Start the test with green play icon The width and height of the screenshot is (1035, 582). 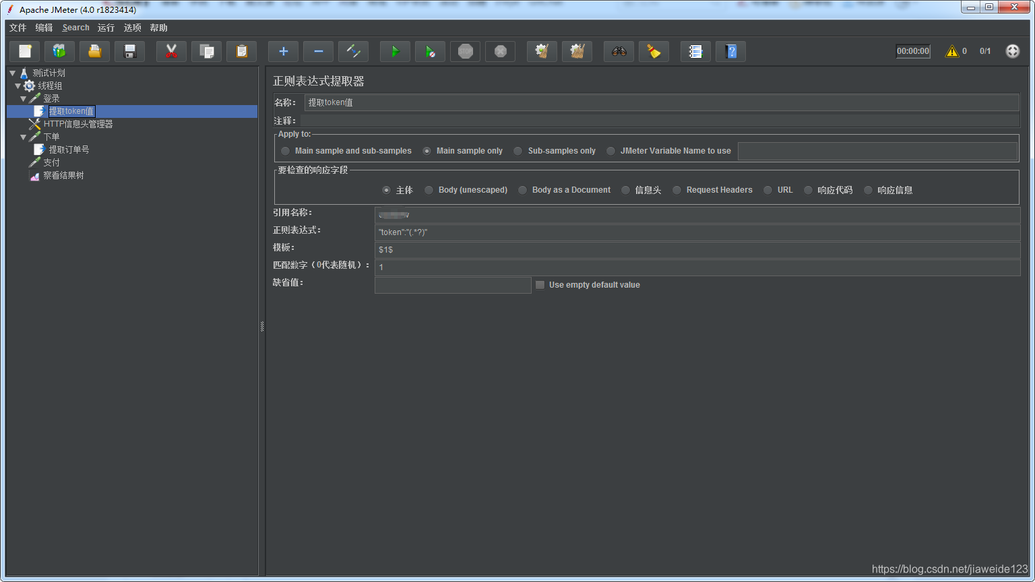click(396, 51)
